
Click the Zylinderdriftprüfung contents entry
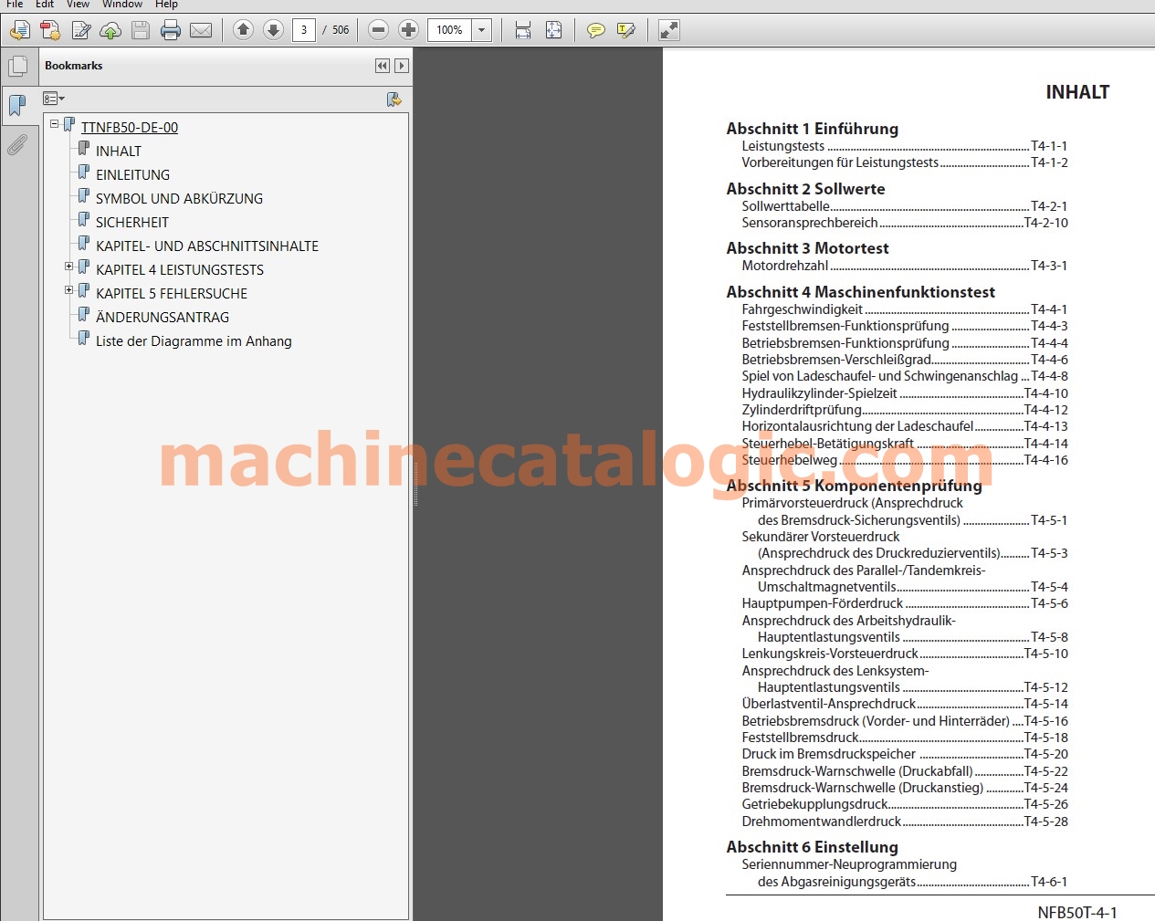(x=904, y=410)
